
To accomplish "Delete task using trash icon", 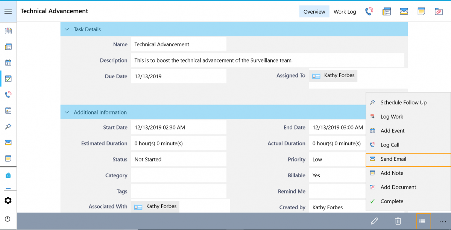I will (398, 221).
